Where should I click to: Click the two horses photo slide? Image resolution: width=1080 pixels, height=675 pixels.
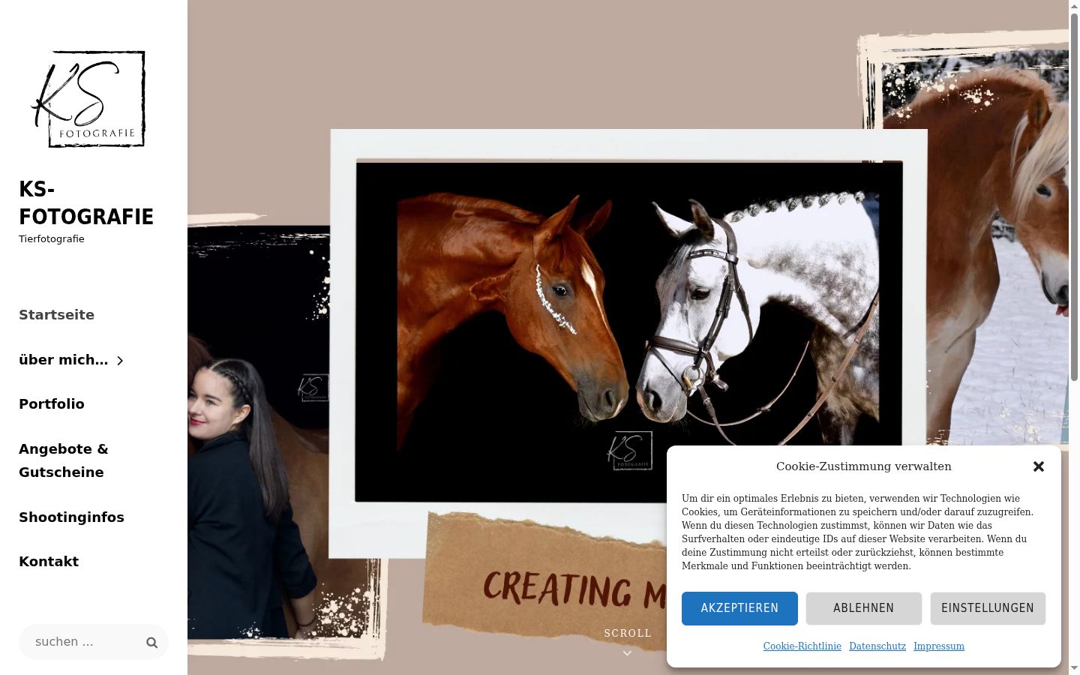coord(628,331)
